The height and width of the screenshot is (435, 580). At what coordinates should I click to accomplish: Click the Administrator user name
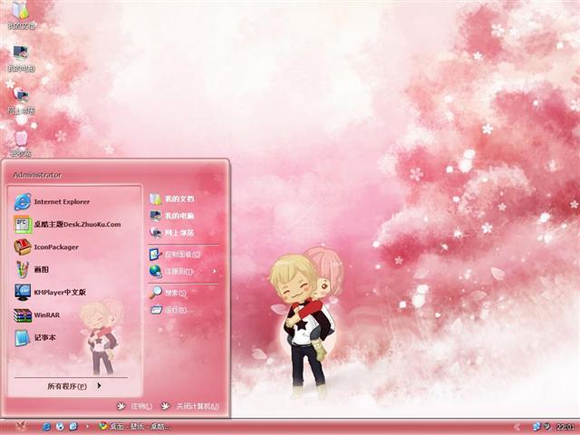tap(37, 175)
